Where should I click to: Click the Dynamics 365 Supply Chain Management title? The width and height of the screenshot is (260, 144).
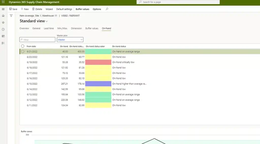[x=34, y=2]
